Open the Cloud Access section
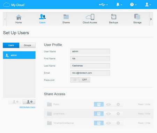157x133 pixels. (90, 19)
